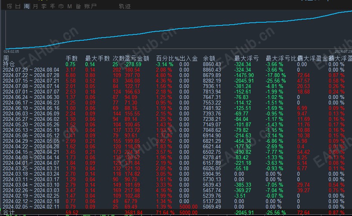
Task: Select the row 2024.06.10 ~ 2024.06.16
Action: [x=176, y=108]
